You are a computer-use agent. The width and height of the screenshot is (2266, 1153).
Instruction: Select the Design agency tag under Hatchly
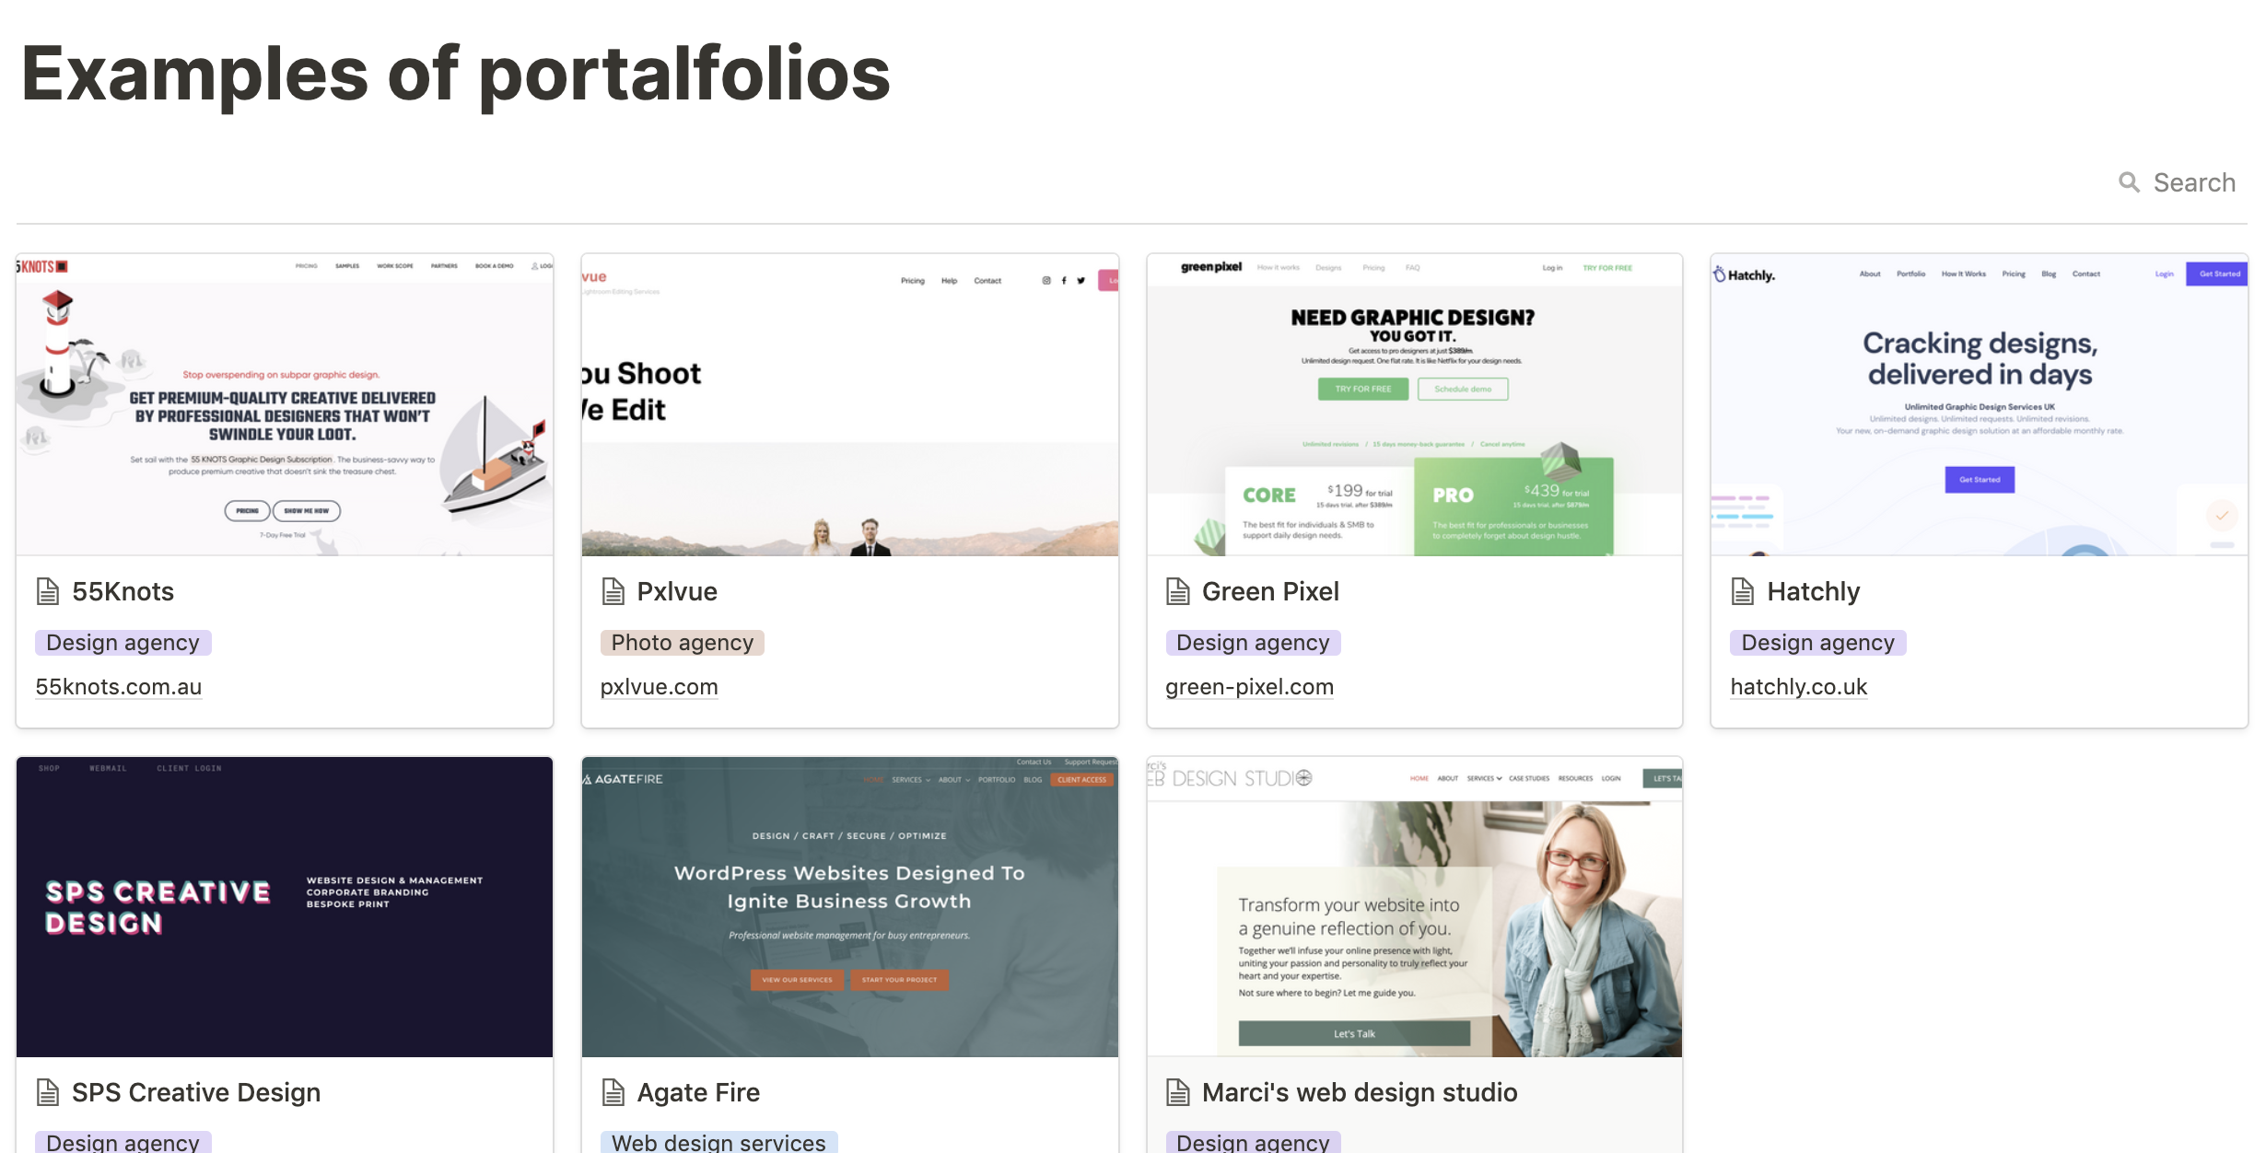pyautogui.click(x=1817, y=643)
